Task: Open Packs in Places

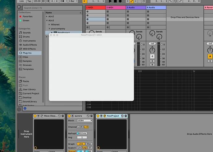Action: 26,81
